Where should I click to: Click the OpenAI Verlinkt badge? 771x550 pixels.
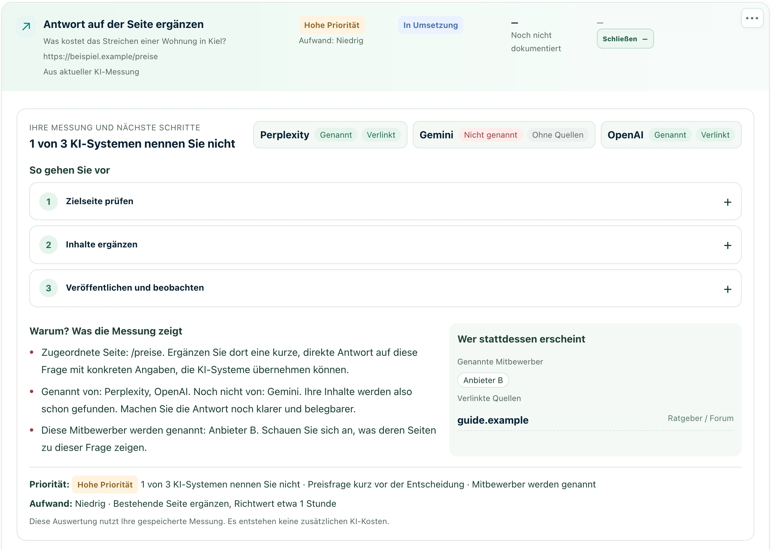(x=715, y=135)
